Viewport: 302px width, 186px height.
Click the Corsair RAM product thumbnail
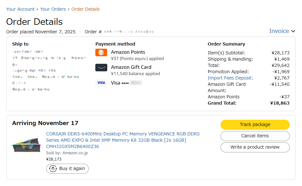click(26, 145)
